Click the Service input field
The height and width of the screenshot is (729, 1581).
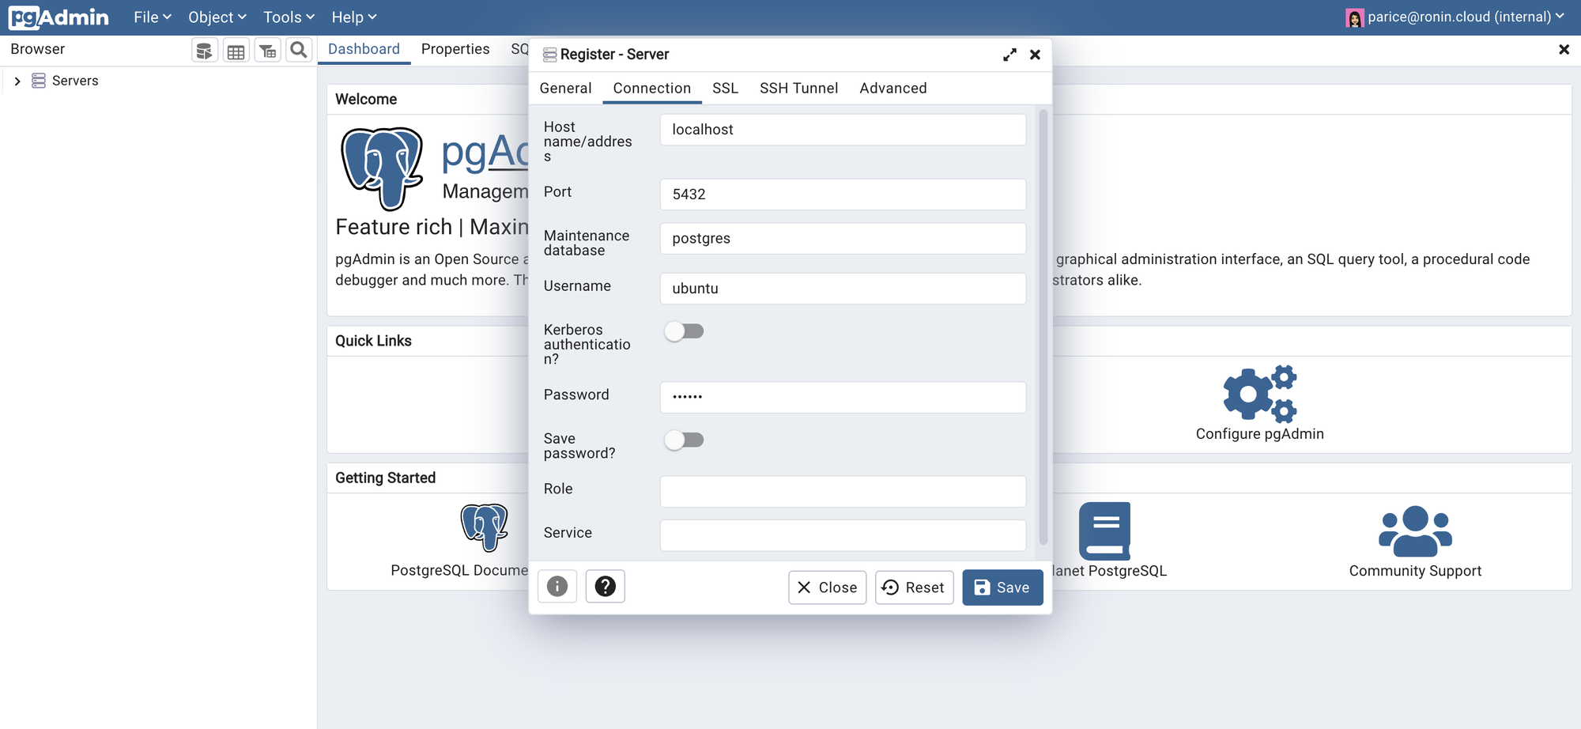[x=843, y=536]
